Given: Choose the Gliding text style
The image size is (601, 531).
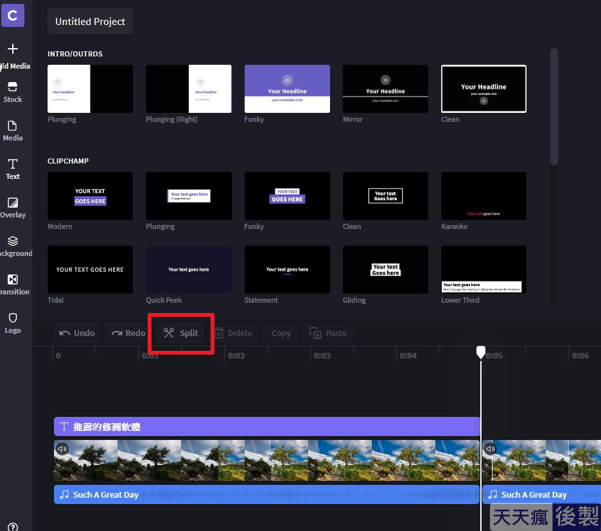Looking at the screenshot, I should point(386,269).
